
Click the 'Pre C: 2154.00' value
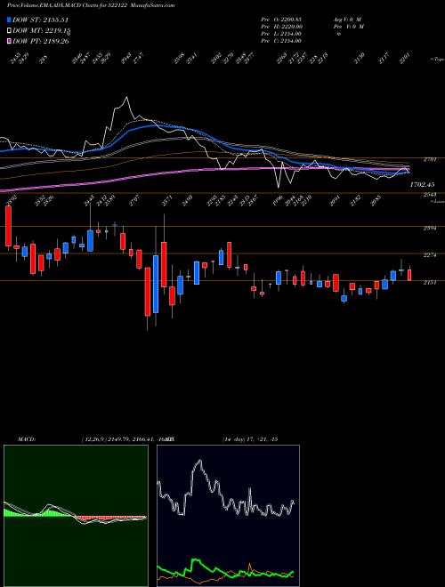[x=281, y=41]
